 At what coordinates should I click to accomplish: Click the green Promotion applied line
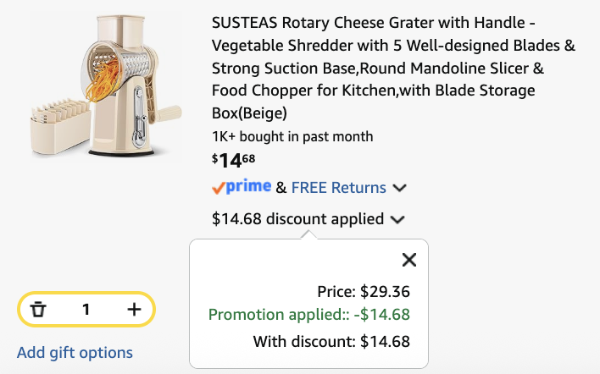(309, 315)
